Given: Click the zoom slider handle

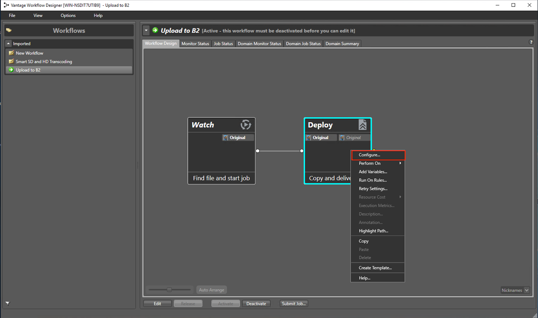Looking at the screenshot, I should coord(169,289).
